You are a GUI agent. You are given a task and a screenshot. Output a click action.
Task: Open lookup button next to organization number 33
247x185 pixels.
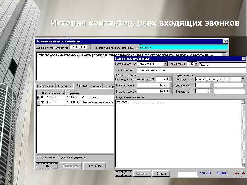pos(196,64)
